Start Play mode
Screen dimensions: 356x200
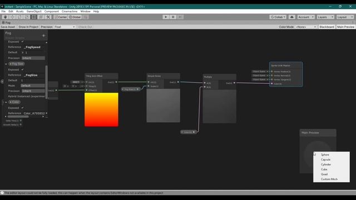coord(166,17)
